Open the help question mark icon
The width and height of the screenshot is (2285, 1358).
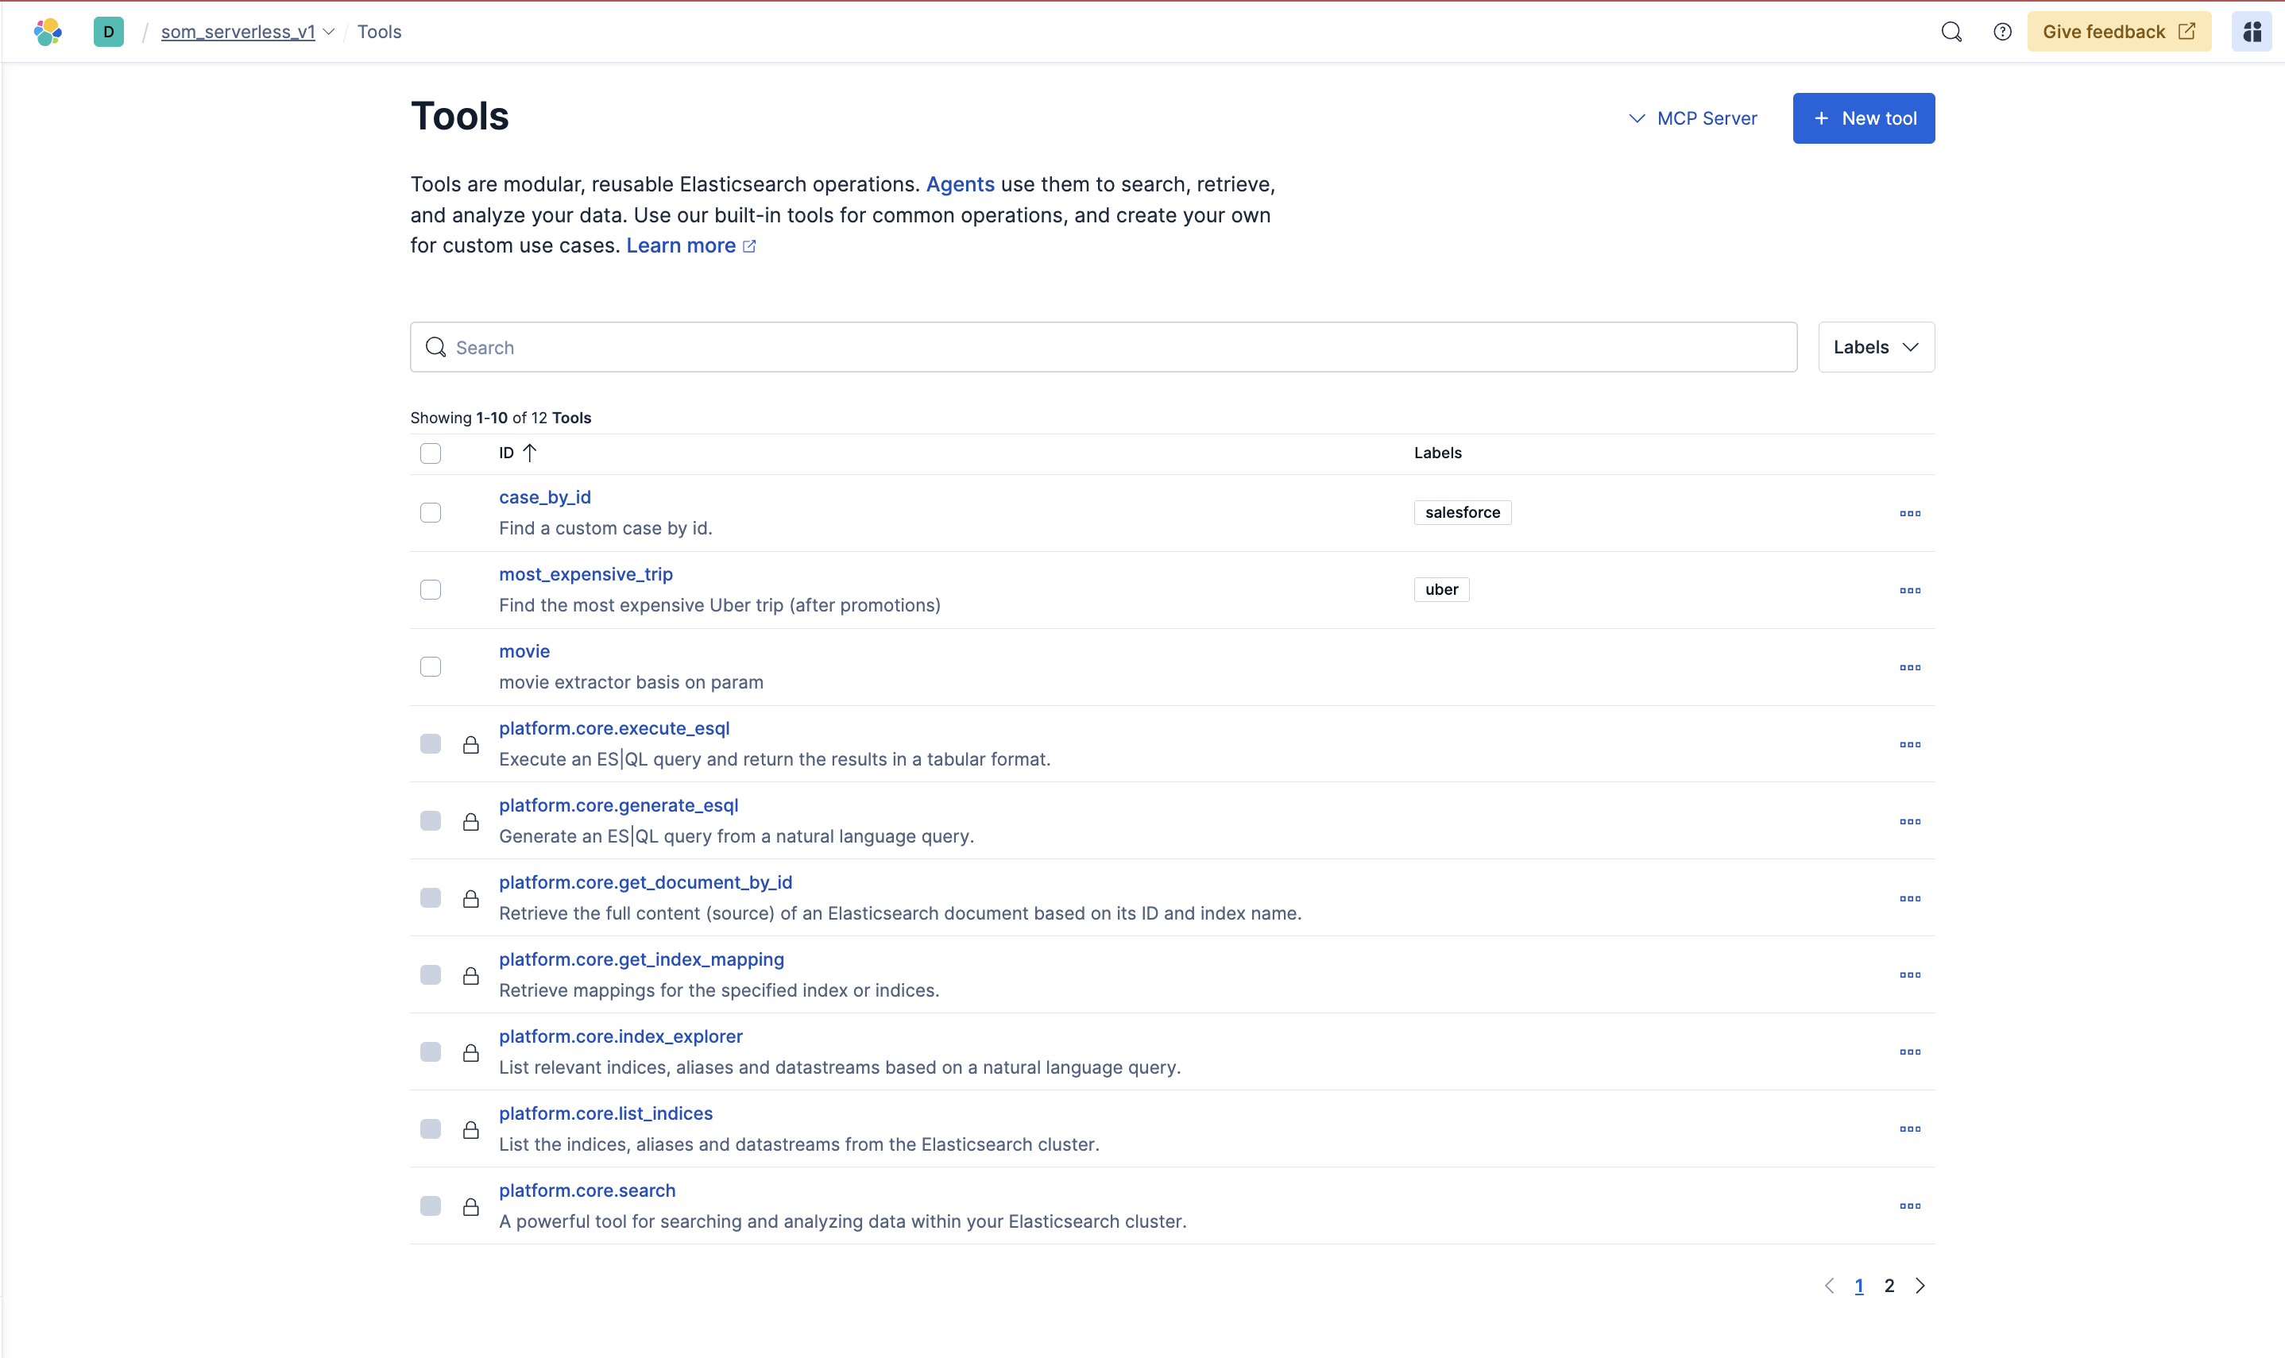[2002, 31]
